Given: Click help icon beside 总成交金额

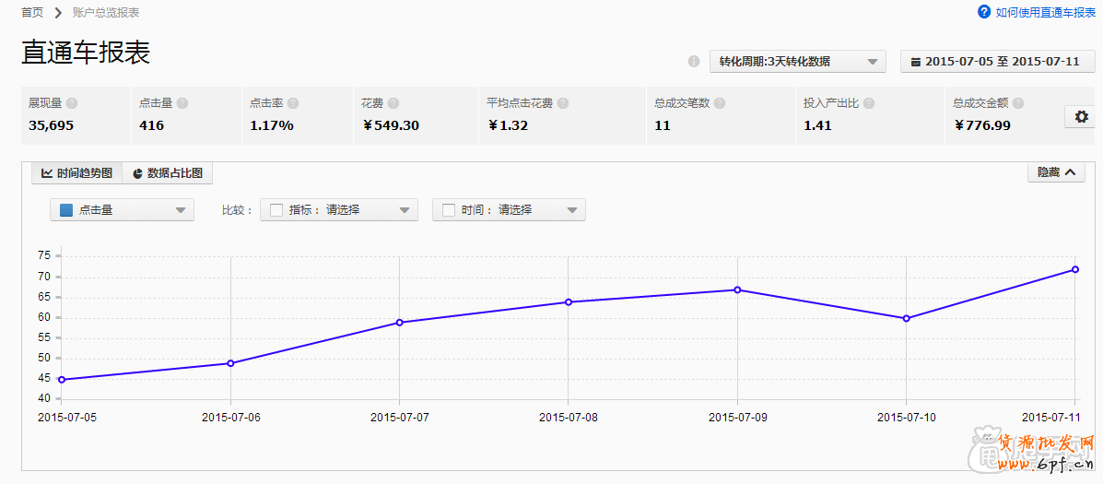Looking at the screenshot, I should click(x=1018, y=104).
